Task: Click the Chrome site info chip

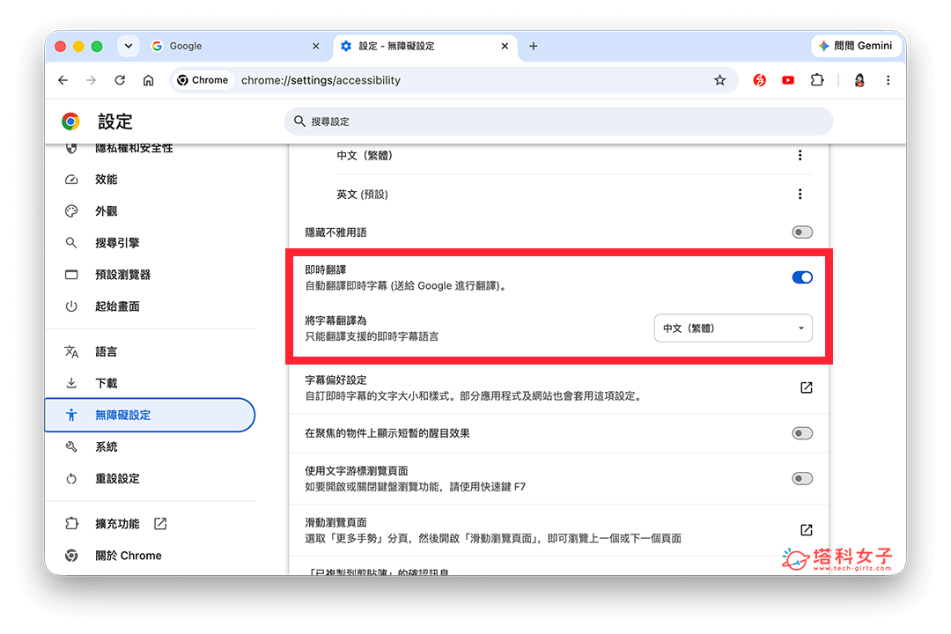Action: pyautogui.click(x=203, y=80)
